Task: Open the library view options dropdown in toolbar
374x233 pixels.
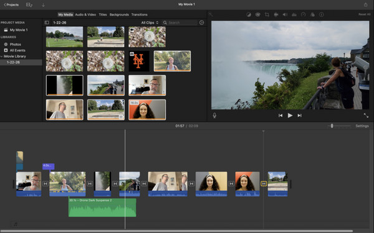Action: pyautogui.click(x=29, y=5)
